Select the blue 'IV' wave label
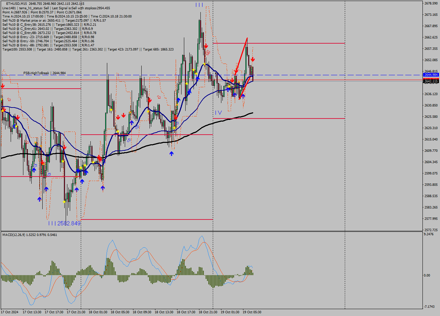Image resolution: width=440 pixels, height=316 pixels. pyautogui.click(x=218, y=113)
